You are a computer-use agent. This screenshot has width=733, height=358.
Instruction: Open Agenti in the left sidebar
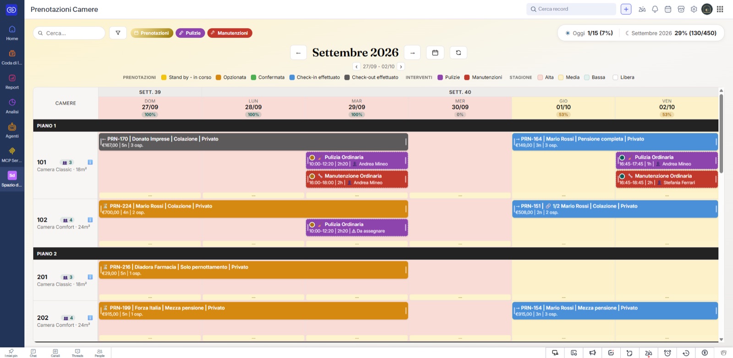point(12,130)
